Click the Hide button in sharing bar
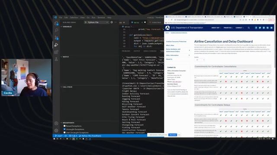The image size is (277, 155). tap(179, 135)
